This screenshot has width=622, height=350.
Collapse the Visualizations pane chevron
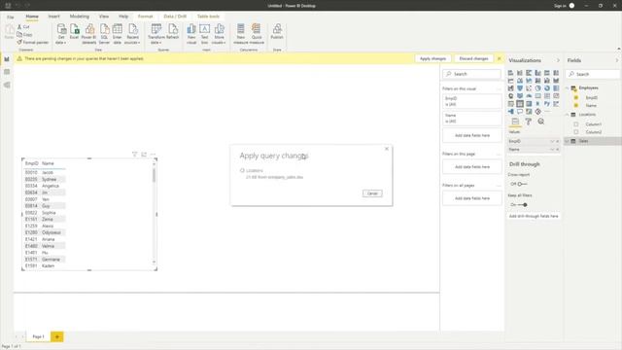[558, 60]
